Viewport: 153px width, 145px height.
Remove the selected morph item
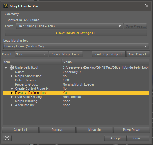pos(57,130)
